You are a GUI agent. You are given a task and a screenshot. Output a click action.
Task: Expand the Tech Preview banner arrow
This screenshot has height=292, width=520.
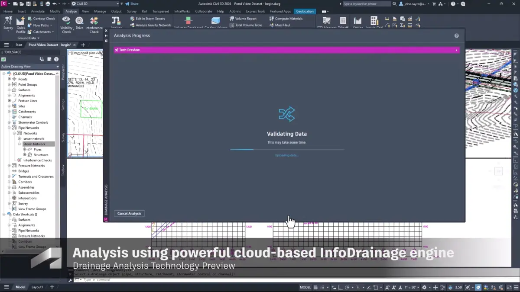[457, 50]
